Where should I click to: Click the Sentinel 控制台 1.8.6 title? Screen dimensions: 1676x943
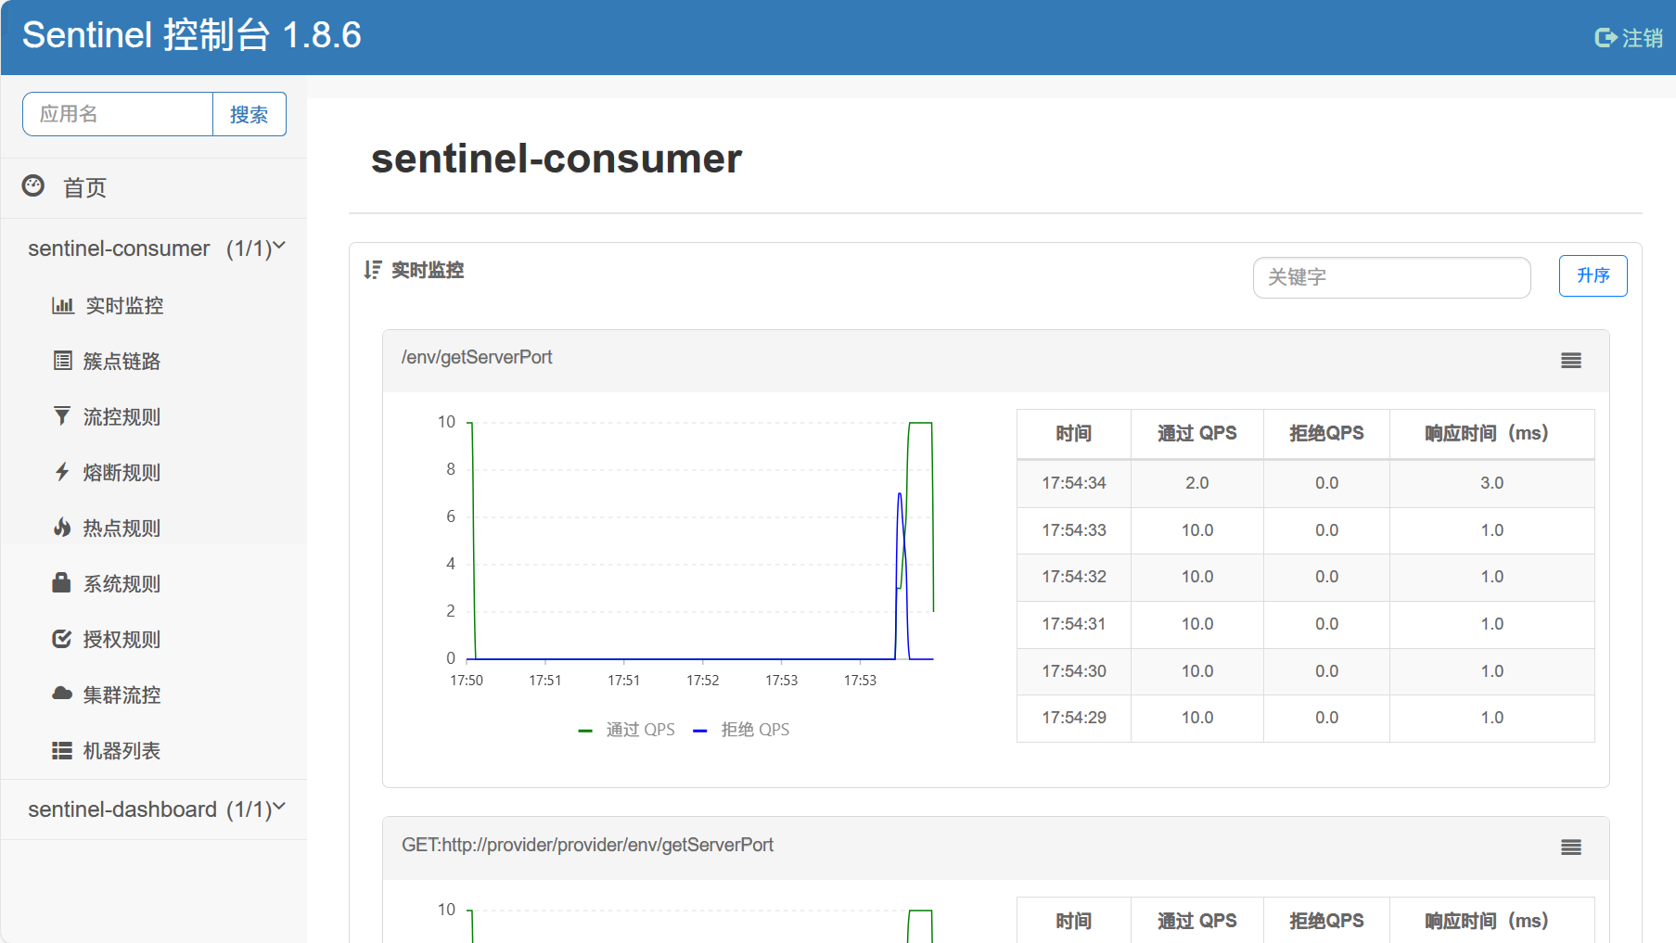pyautogui.click(x=191, y=35)
